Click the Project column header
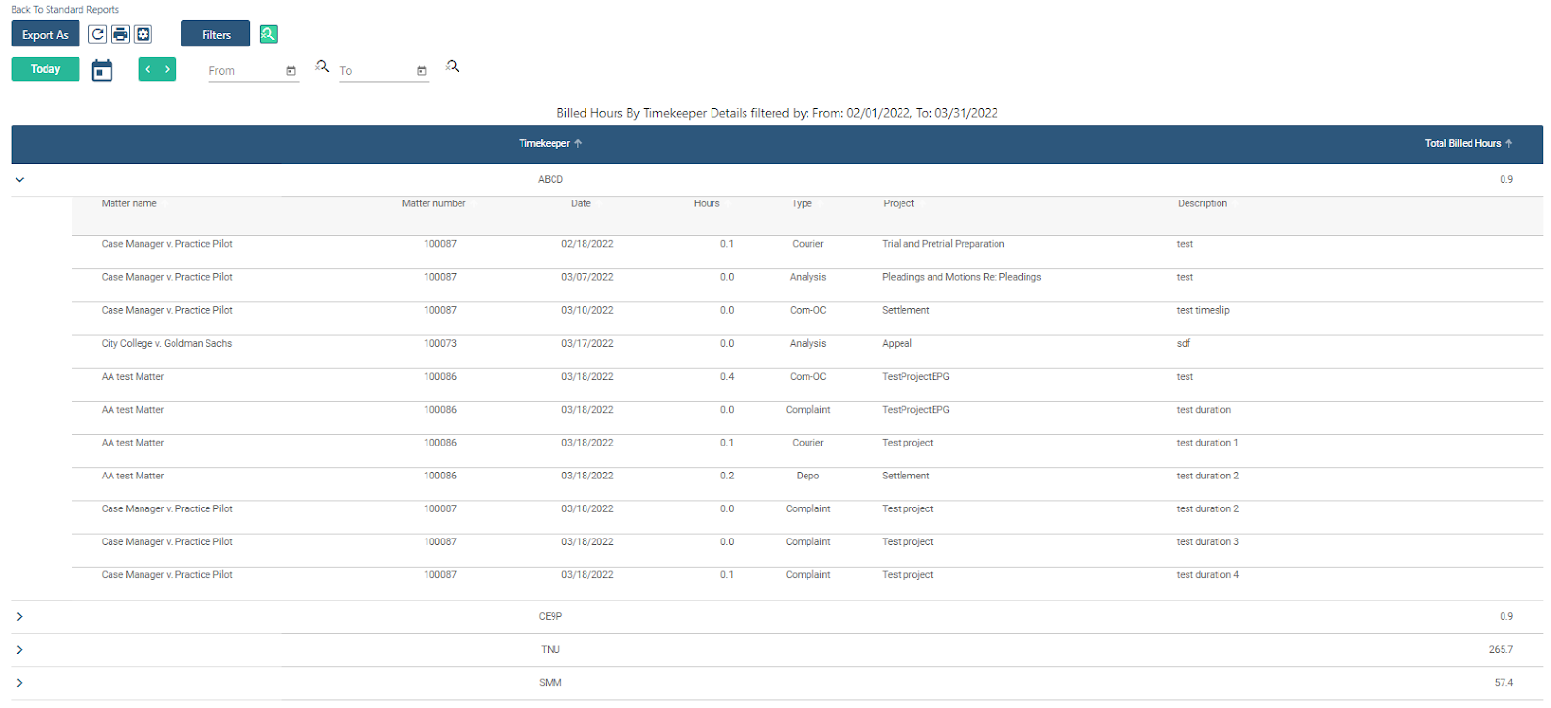 899,203
